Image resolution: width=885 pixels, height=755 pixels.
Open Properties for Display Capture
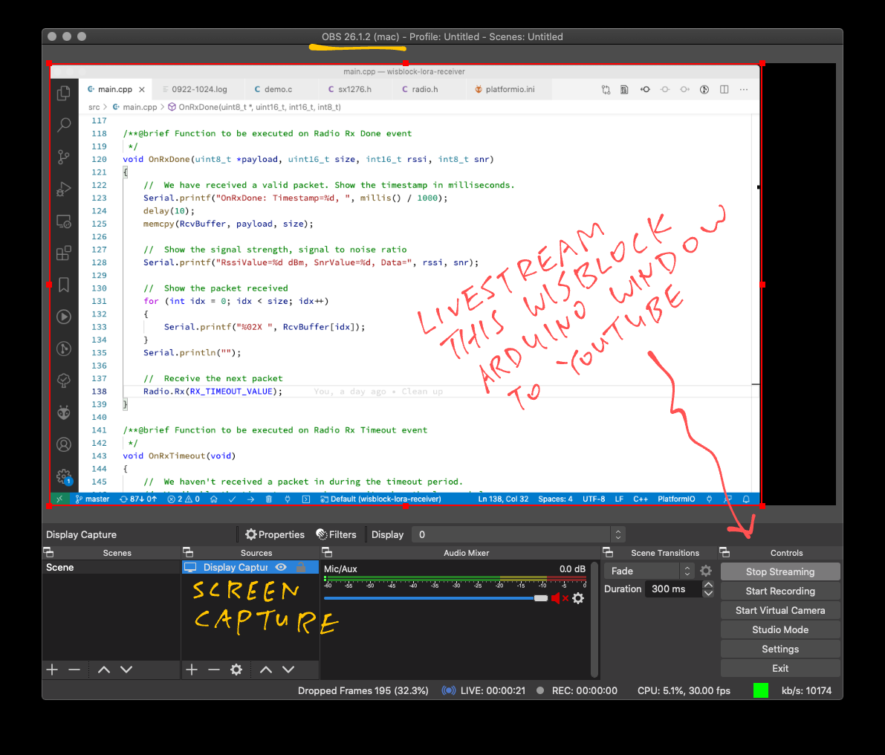[275, 534]
